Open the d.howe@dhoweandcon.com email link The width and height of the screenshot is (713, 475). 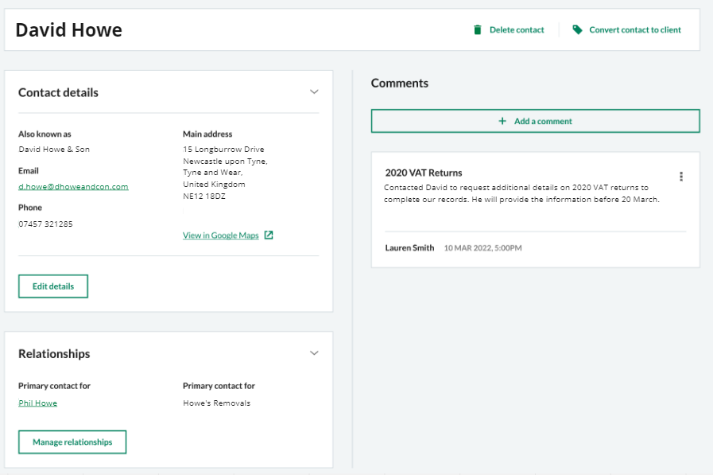73,187
